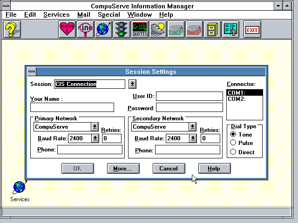Click the Find magnifier toolbar icon
This screenshot has height=223, width=298.
click(x=85, y=29)
